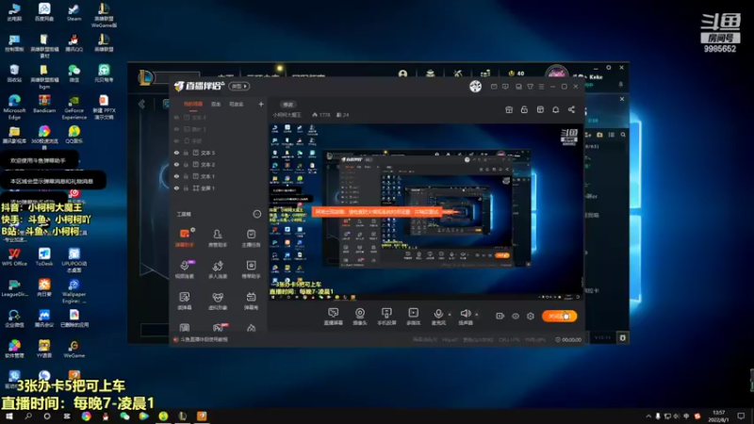Open the Steam desktop shortcut
The width and height of the screenshot is (754, 424).
click(74, 12)
